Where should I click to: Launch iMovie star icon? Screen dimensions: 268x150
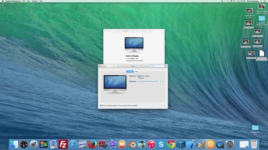[112, 144]
